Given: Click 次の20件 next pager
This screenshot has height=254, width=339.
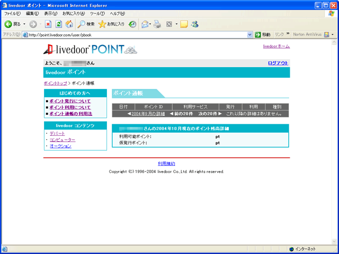Looking at the screenshot, I should (210, 114).
